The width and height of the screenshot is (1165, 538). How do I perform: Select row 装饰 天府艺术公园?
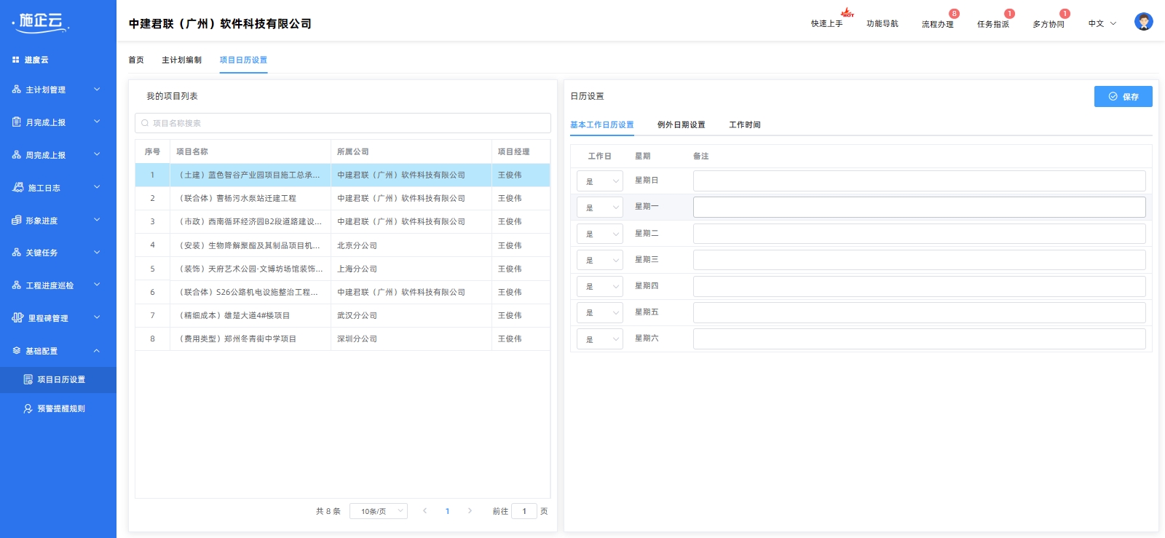[x=342, y=269]
